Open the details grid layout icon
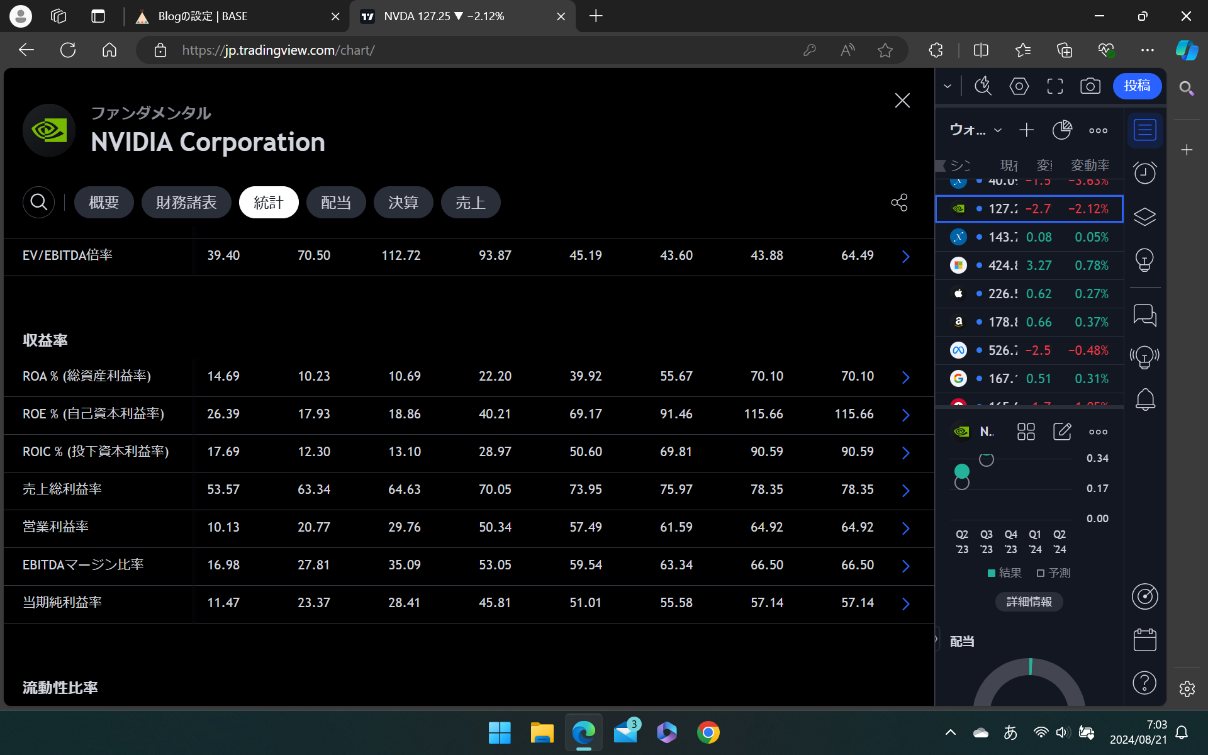This screenshot has height=755, width=1208. tap(1026, 432)
